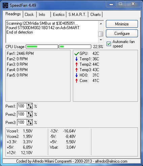Click the Pwm3 value field
This screenshot has width=143, height=166.
(22, 122)
